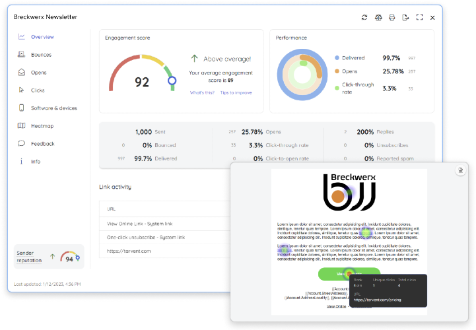Click the tarvent.com/pricing URL in tooltip
The image size is (476, 330).
tap(378, 300)
